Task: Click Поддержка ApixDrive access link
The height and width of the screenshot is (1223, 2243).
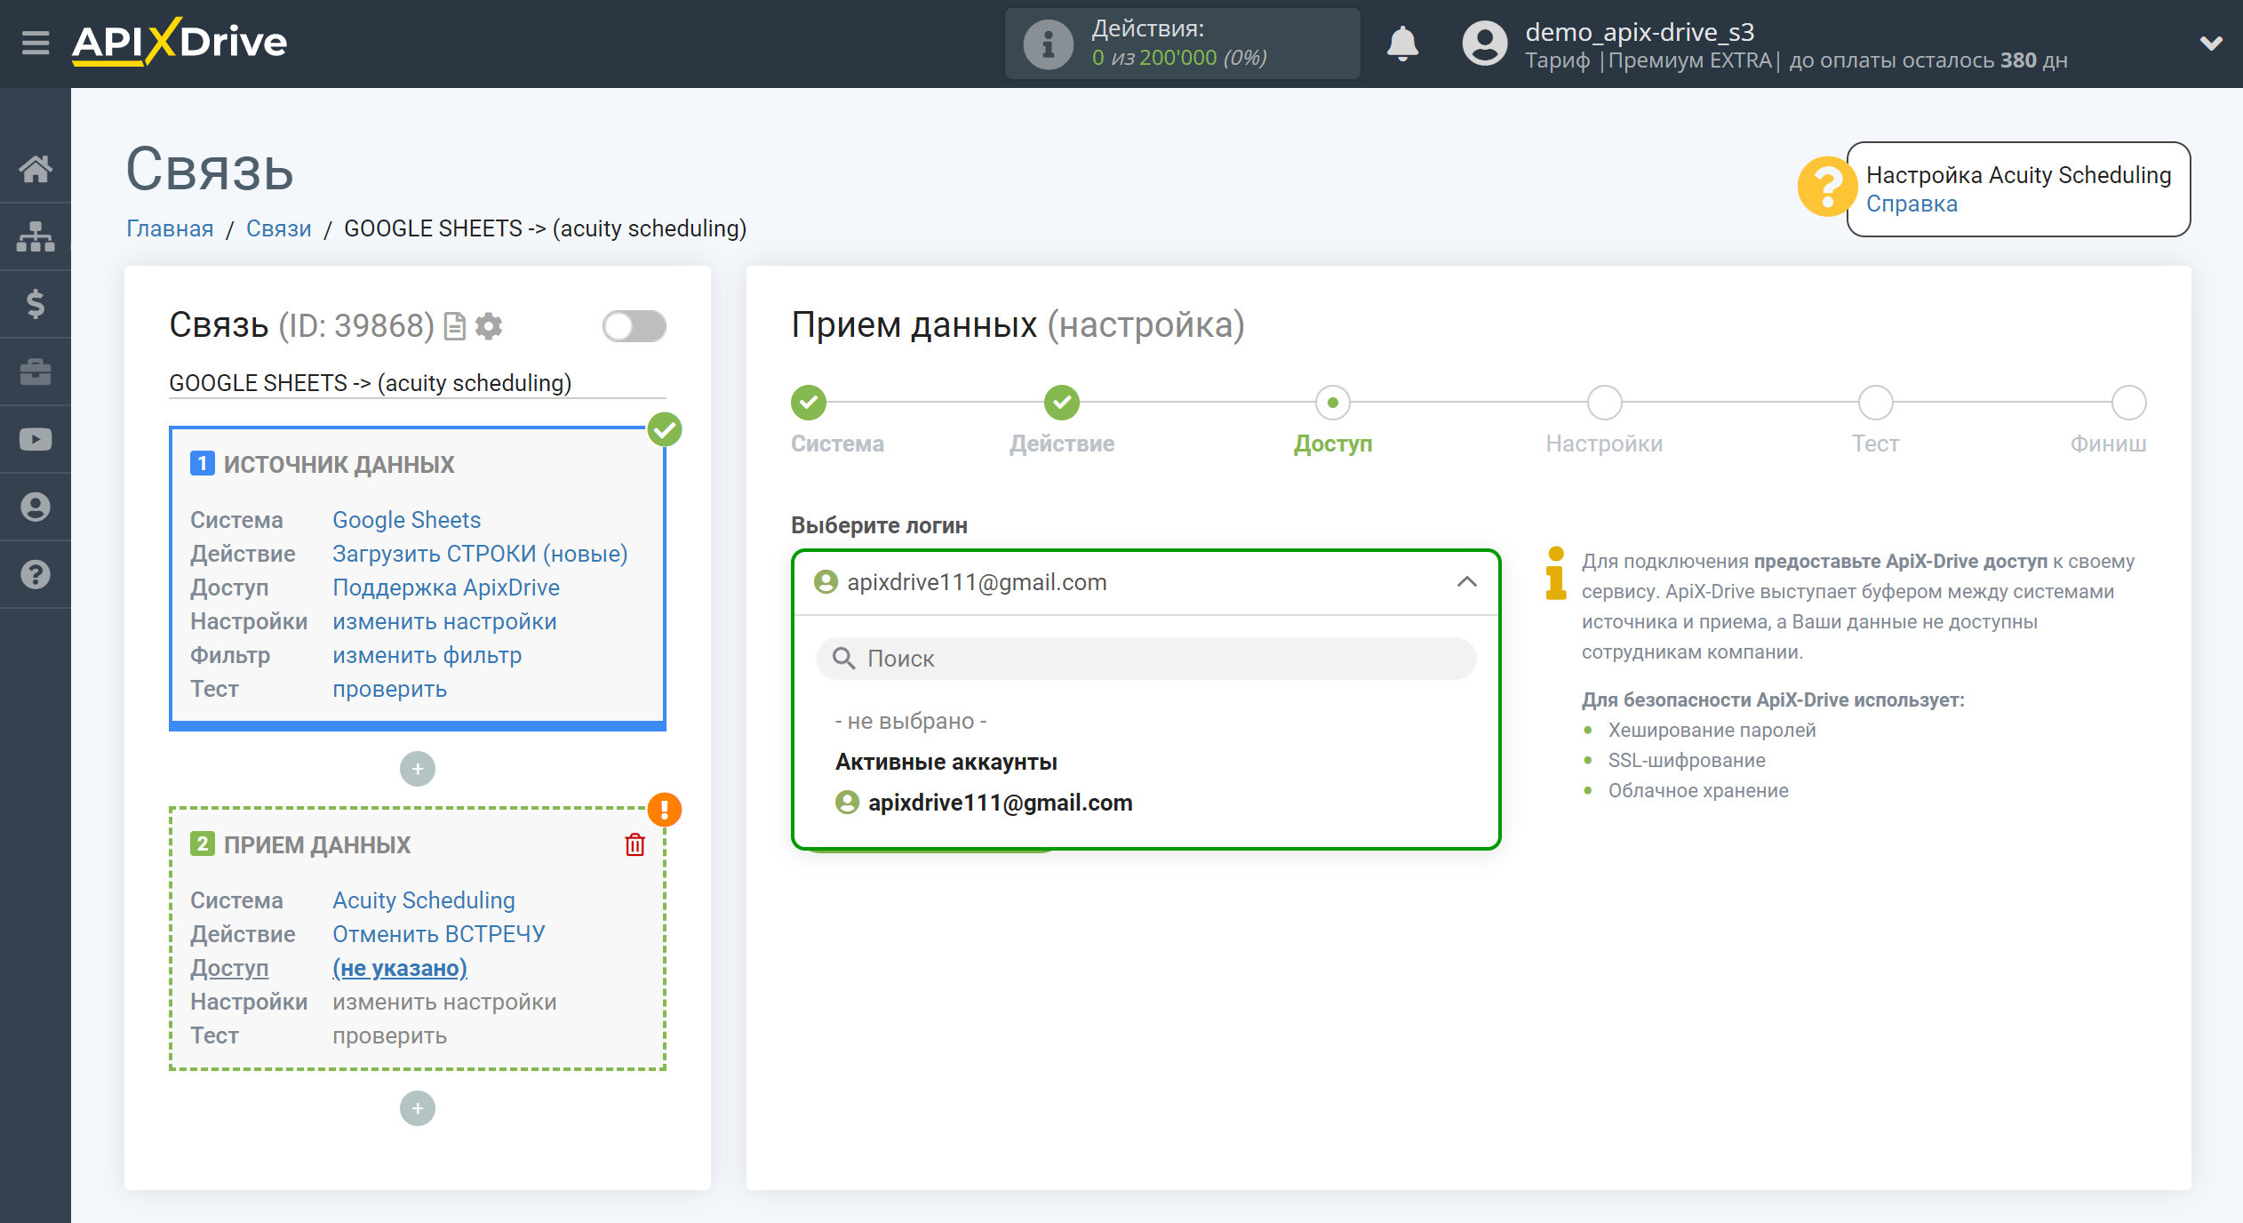Action: 446,588
